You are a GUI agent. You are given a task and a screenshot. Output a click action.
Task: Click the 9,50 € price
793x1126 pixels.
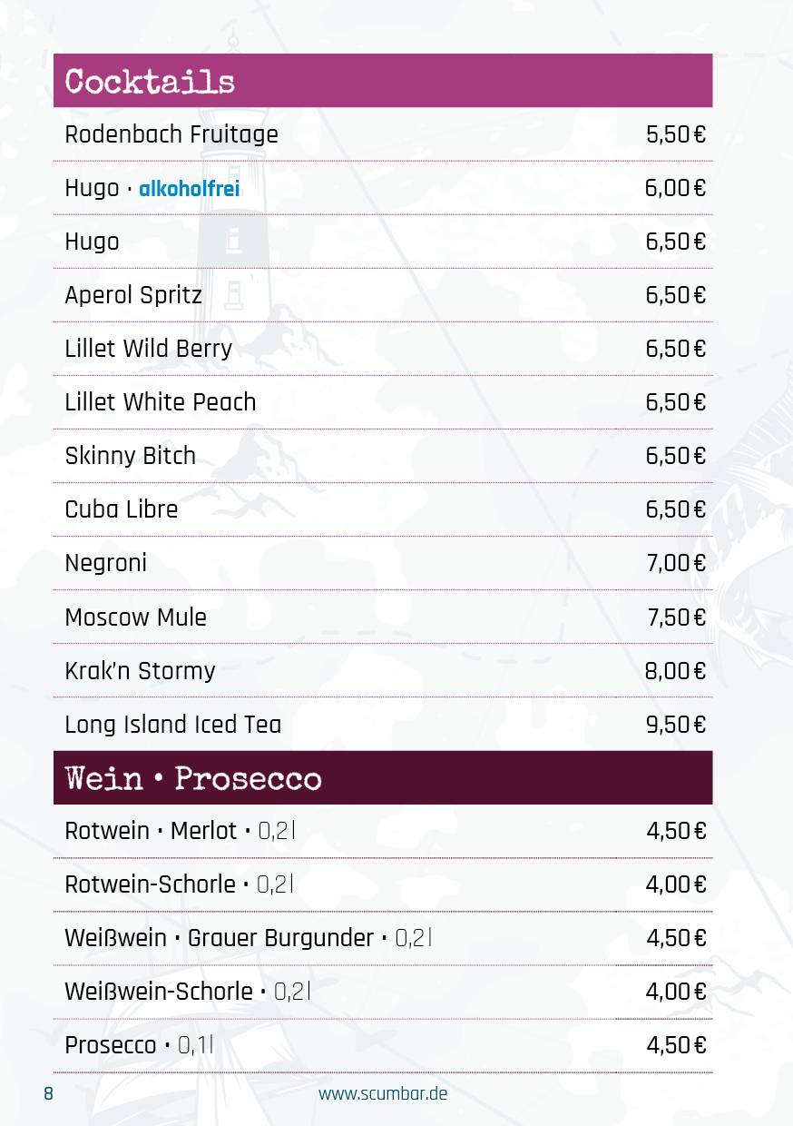click(x=675, y=725)
